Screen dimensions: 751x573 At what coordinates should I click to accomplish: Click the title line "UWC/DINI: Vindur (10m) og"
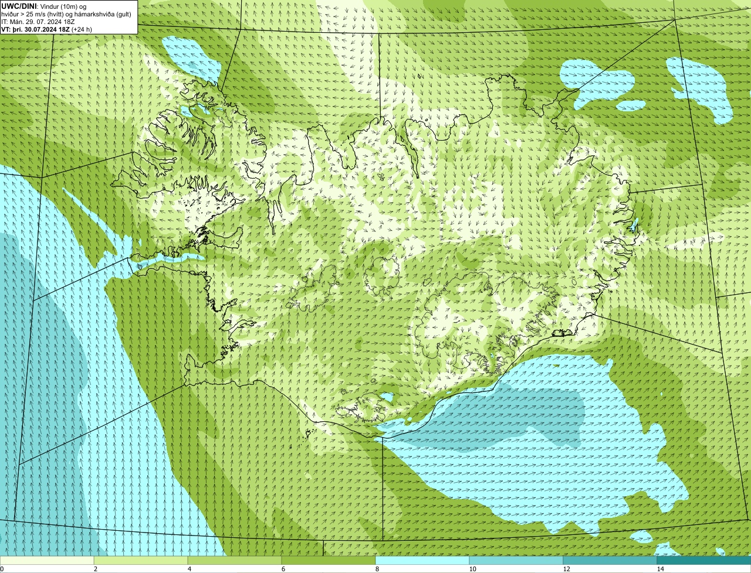pyautogui.click(x=44, y=6)
